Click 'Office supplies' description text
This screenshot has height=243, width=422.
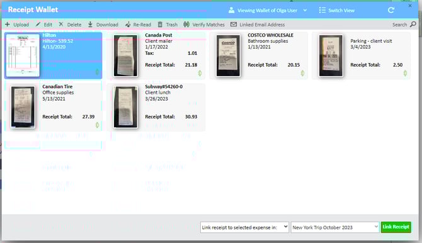[58, 93]
